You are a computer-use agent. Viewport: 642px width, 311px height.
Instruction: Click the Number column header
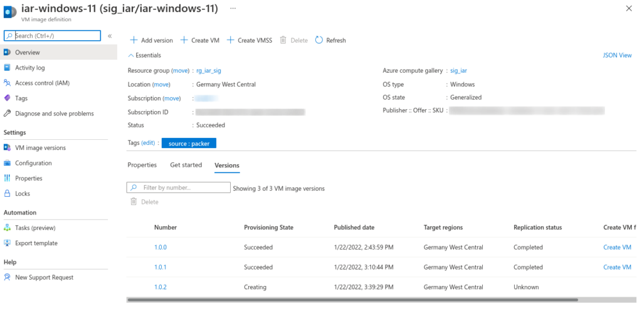click(x=166, y=227)
